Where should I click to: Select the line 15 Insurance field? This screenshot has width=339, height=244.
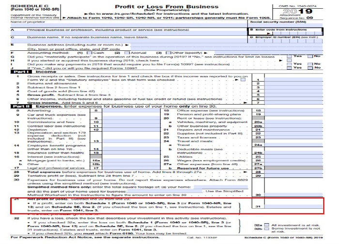point(131,152)
